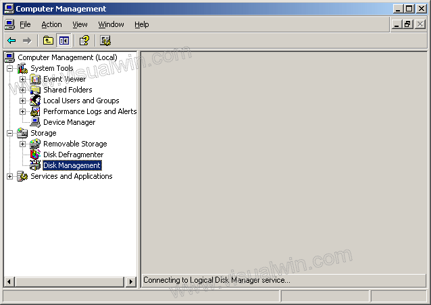Viewport: 431px width, 305px height.
Task: Select Services and Applications text
Action: [72, 176]
